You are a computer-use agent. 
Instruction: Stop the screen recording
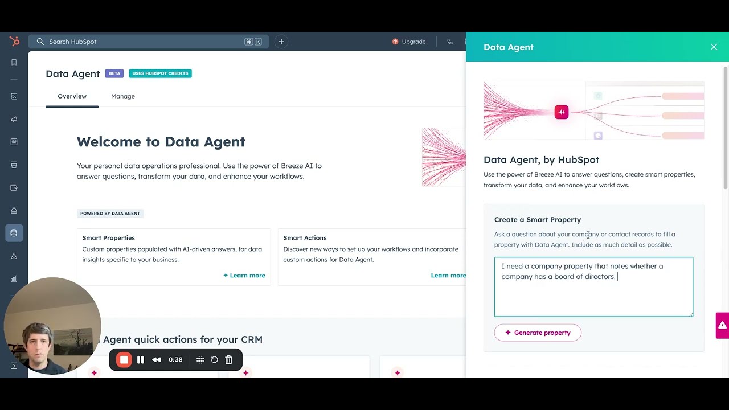[124, 360]
